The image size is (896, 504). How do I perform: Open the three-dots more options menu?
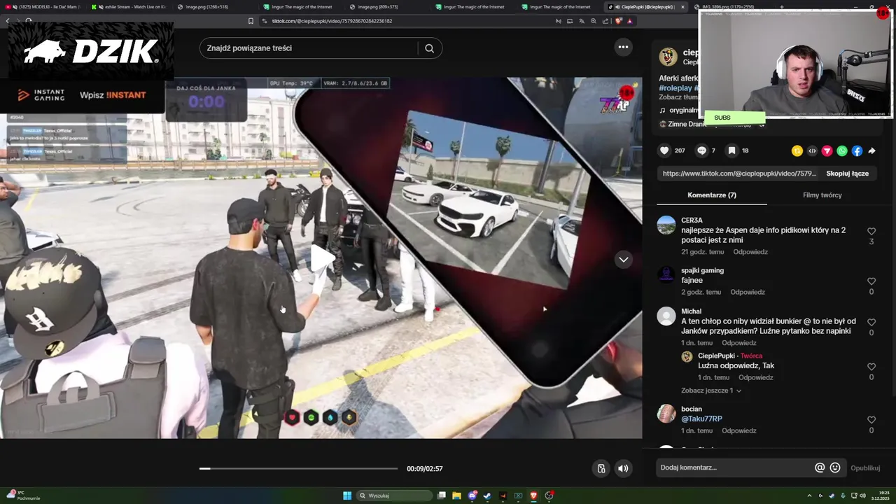point(623,47)
